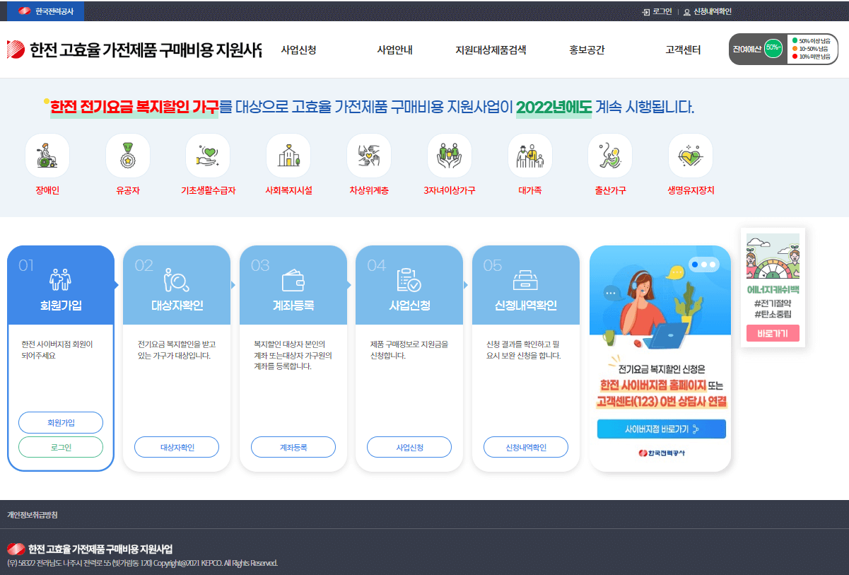Click the 회원가입 step 01 people icon
This screenshot has width=849, height=575.
tap(60, 279)
